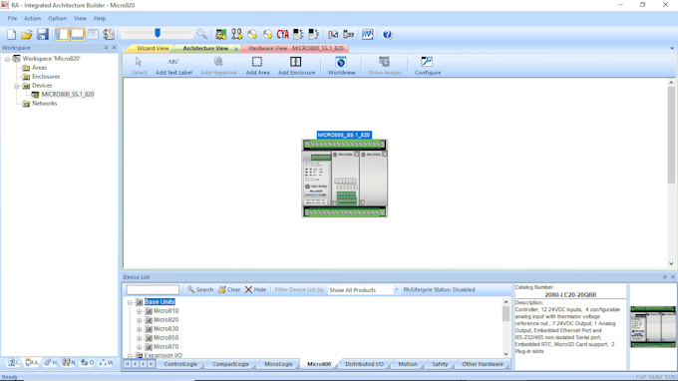Viewport: 678px width, 381px height.
Task: Open the Show All Products filter dropdown
Action: pos(396,290)
